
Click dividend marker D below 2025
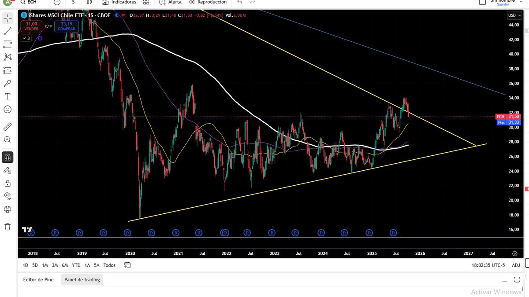[x=369, y=232]
